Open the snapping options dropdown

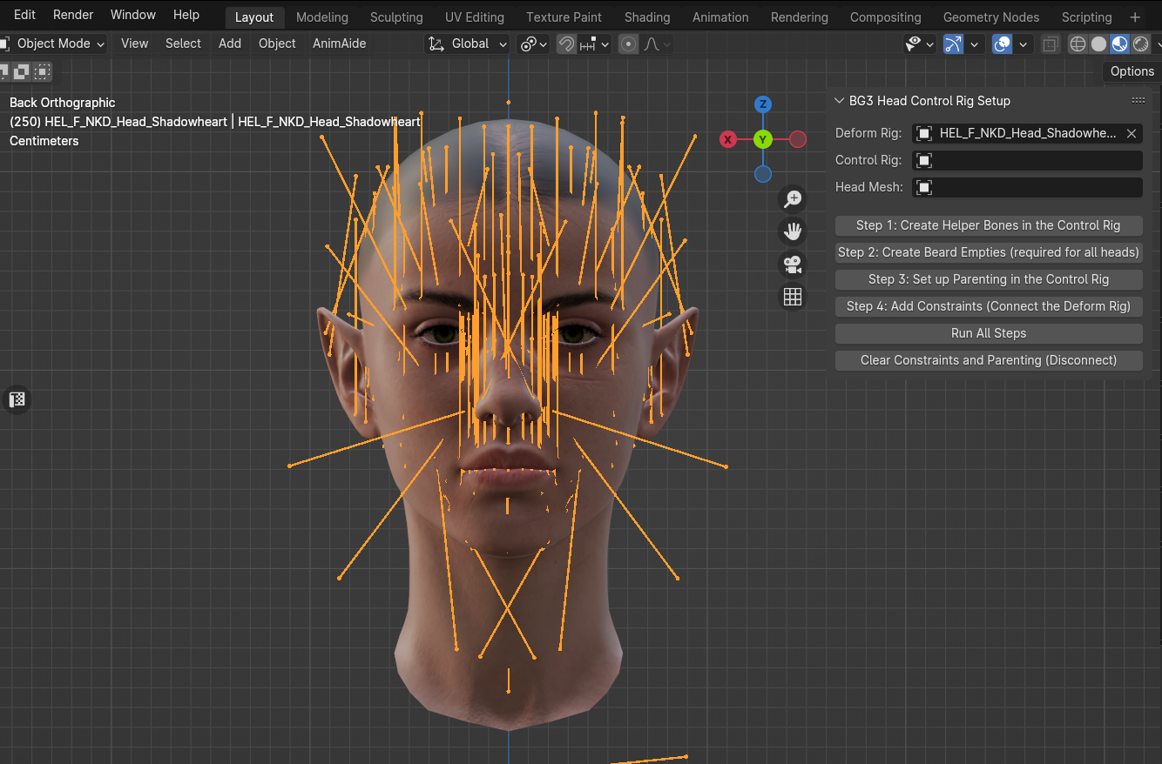(595, 44)
